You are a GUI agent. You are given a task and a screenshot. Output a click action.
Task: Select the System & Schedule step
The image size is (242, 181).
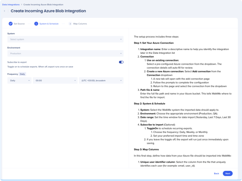coord(47,24)
